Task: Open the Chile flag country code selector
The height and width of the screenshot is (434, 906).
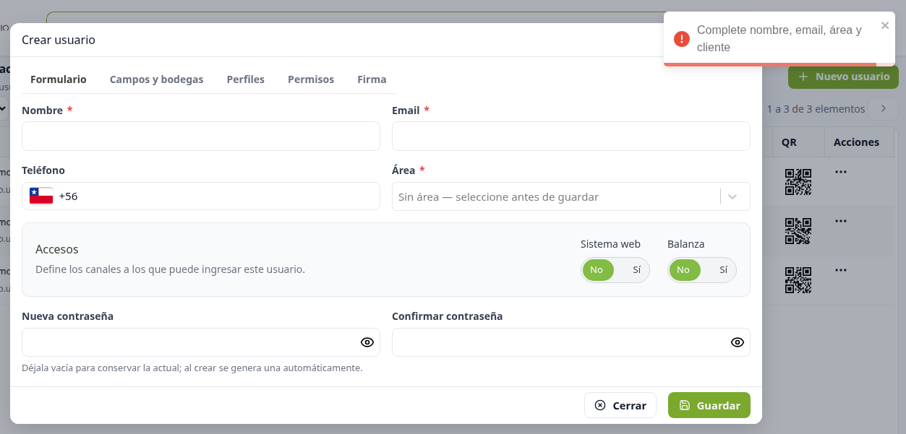Action: (41, 196)
